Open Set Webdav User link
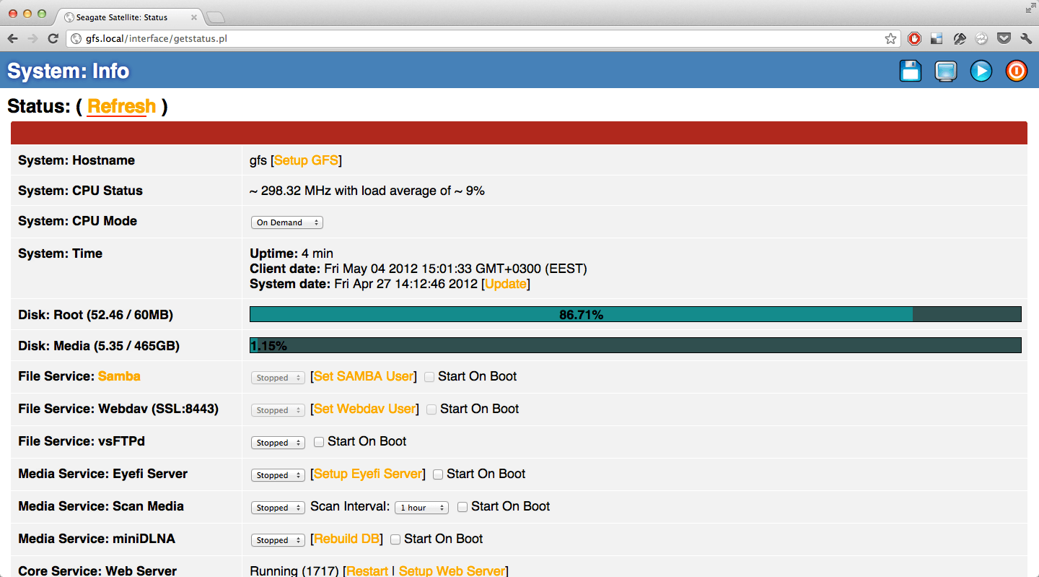1039x577 pixels. point(365,409)
